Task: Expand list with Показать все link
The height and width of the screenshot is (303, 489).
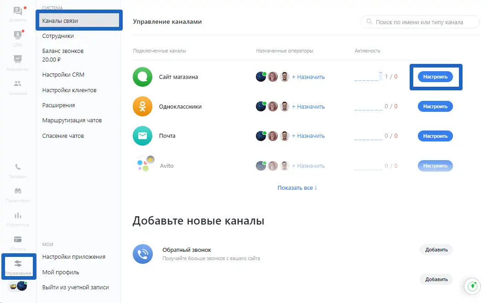Action: tap(297, 188)
